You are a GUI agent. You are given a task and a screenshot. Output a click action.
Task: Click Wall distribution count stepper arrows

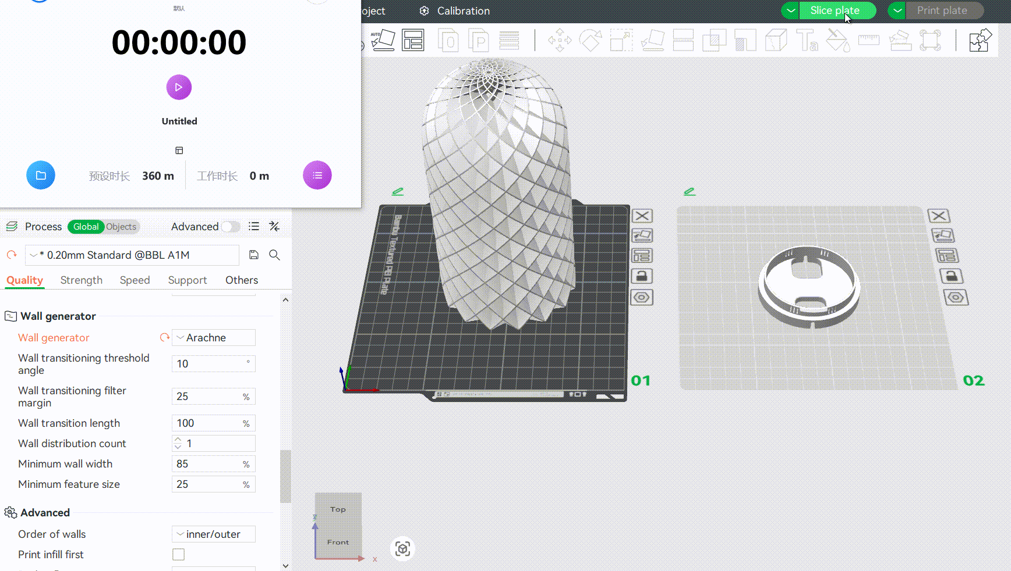click(178, 444)
